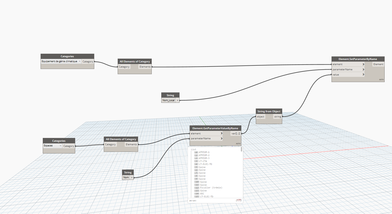
Task: Click the 'var[]..[]' output port
Action: (x=235, y=134)
